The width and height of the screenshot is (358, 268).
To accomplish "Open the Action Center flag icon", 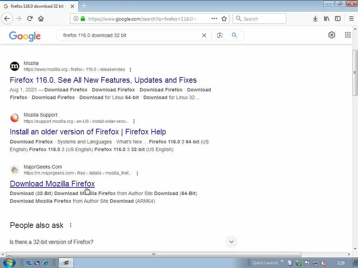I will pyautogui.click(x=307, y=263).
